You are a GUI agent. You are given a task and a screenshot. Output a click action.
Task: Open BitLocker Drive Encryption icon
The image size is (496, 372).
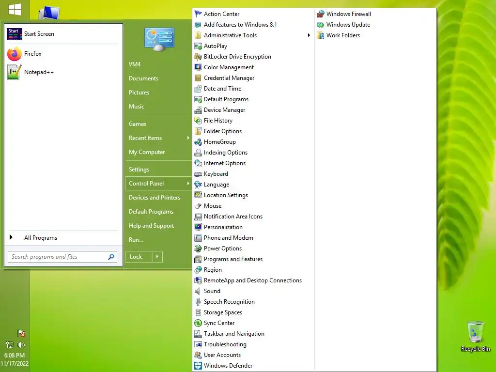coord(198,57)
